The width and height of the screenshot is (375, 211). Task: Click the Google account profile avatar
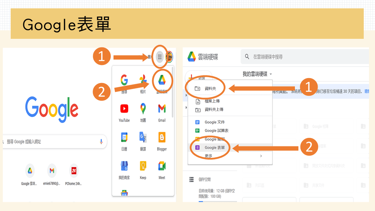(170, 57)
